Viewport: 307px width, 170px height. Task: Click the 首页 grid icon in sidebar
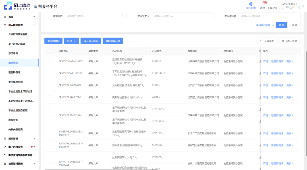(5, 17)
